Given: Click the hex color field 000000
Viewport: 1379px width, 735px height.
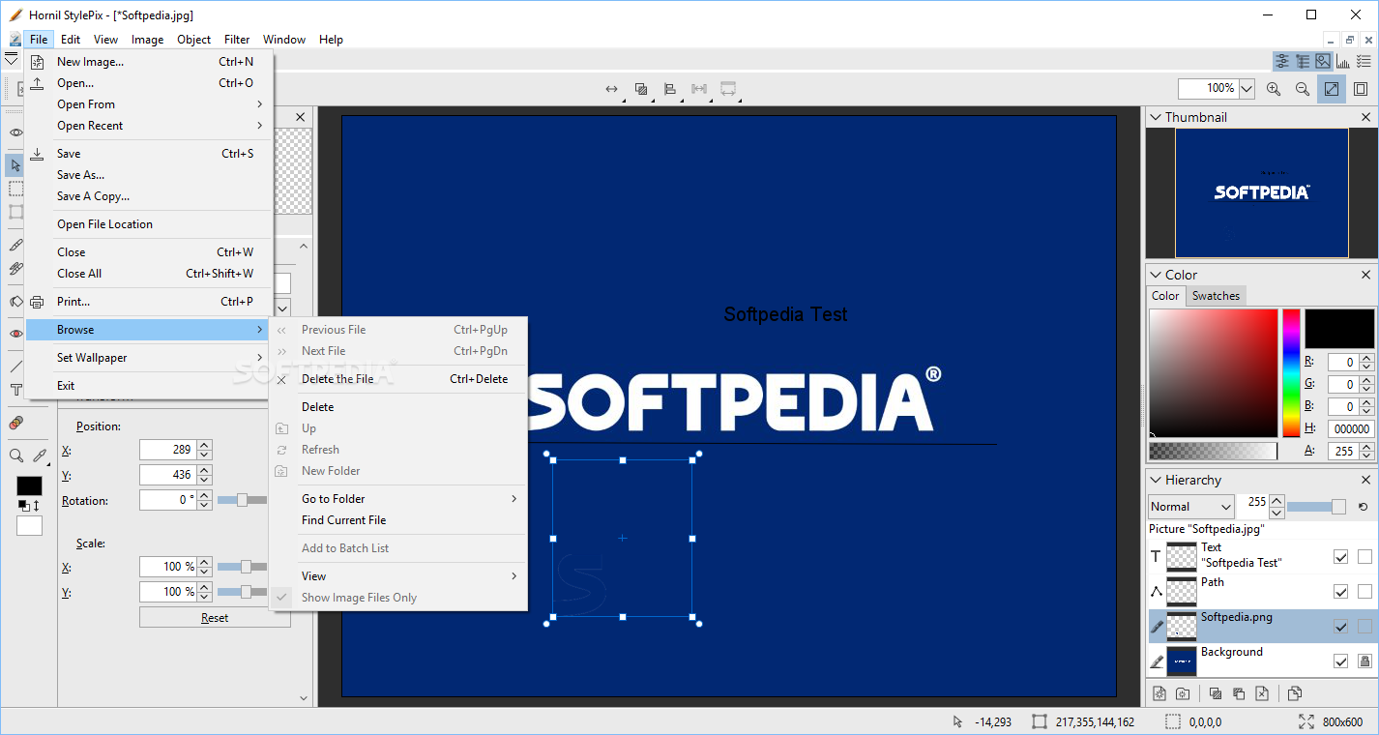Looking at the screenshot, I should (x=1352, y=428).
